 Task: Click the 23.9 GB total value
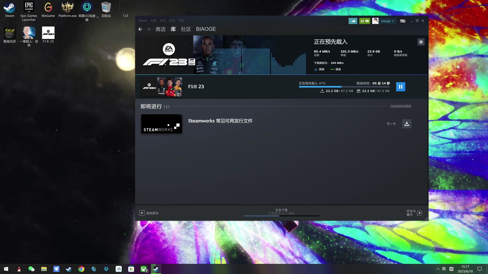click(x=374, y=52)
